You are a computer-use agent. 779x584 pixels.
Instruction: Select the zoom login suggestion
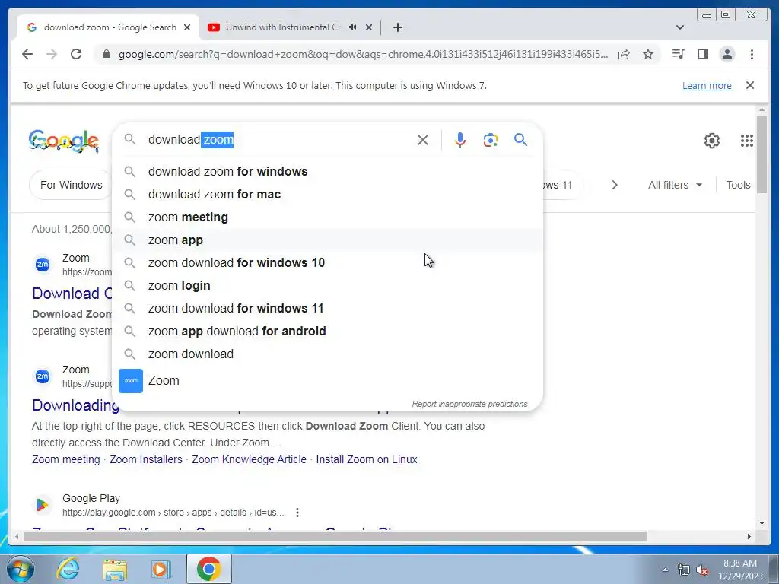point(328,286)
